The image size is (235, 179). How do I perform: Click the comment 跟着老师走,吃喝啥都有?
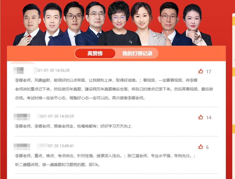[73, 126]
